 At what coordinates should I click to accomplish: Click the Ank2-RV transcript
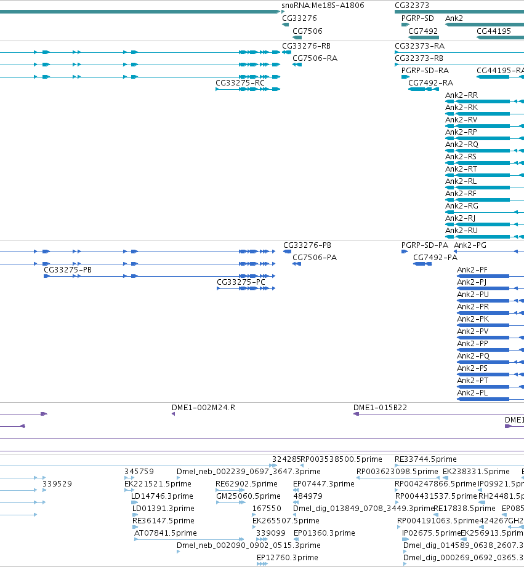(x=461, y=120)
